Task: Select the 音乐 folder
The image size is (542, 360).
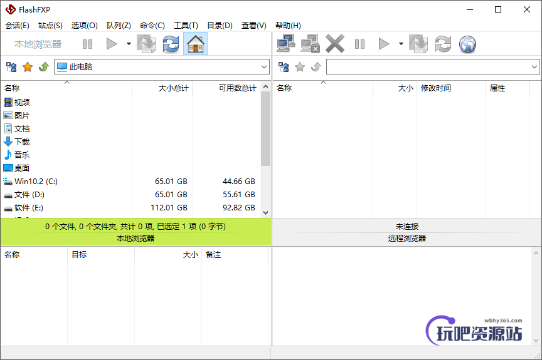Action: tap(16, 155)
